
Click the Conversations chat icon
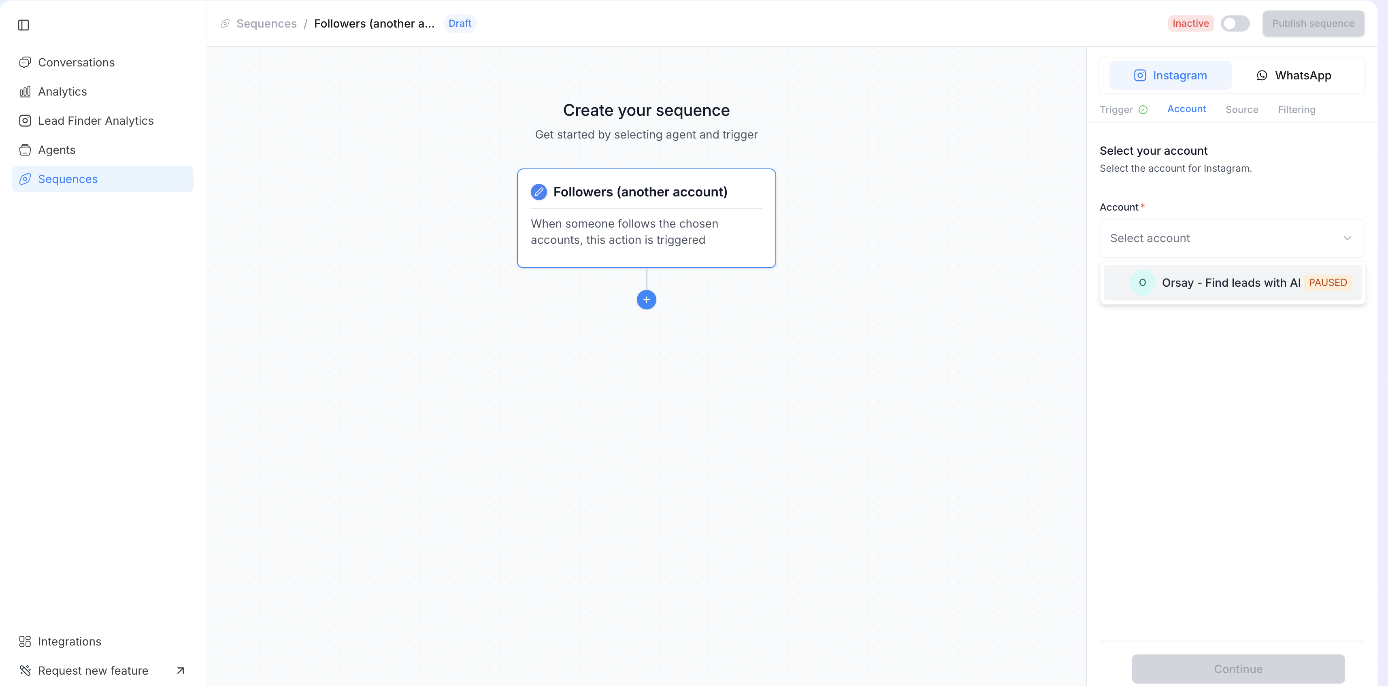pyautogui.click(x=25, y=62)
